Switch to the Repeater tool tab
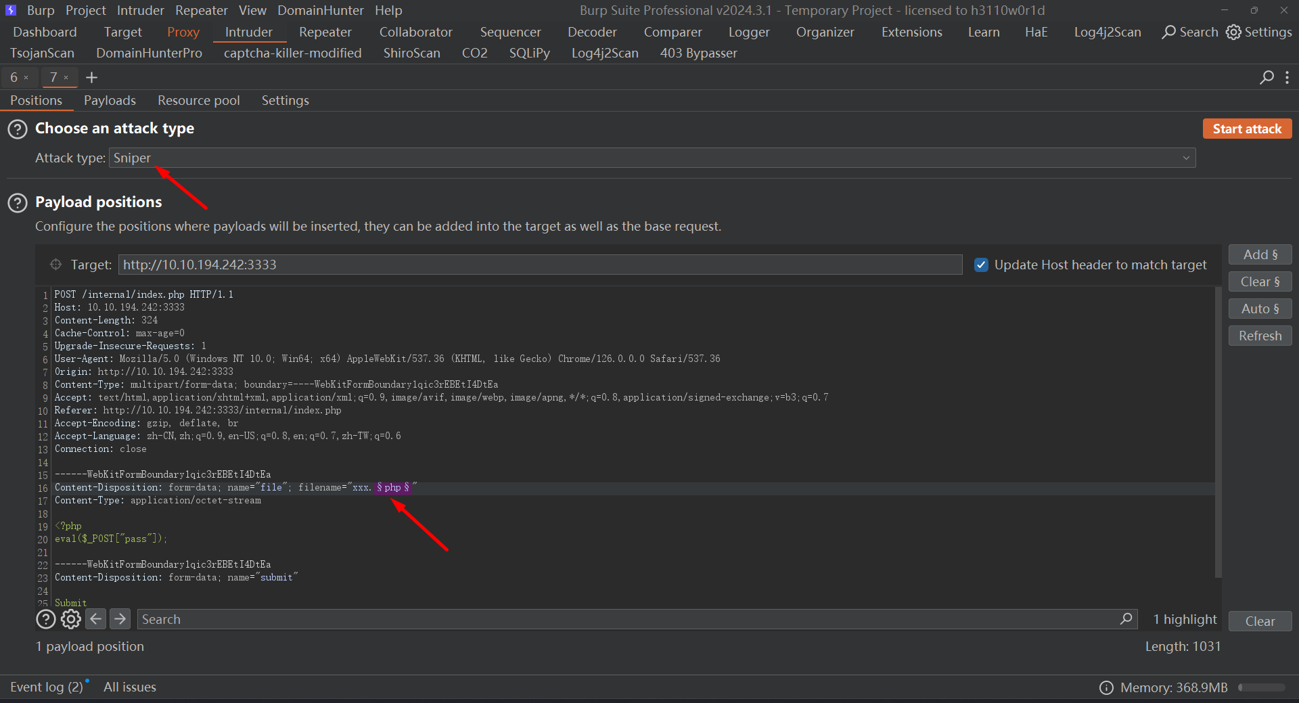1299x703 pixels. 325,32
